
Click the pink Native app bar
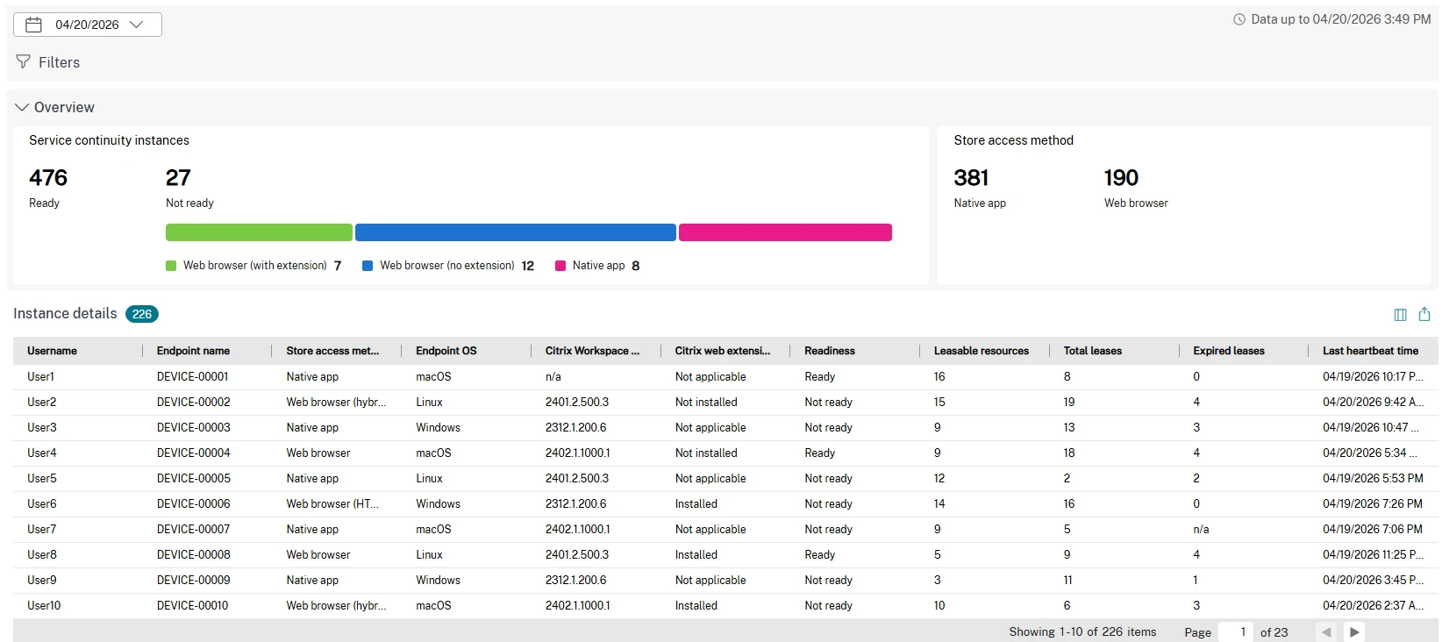[785, 232]
